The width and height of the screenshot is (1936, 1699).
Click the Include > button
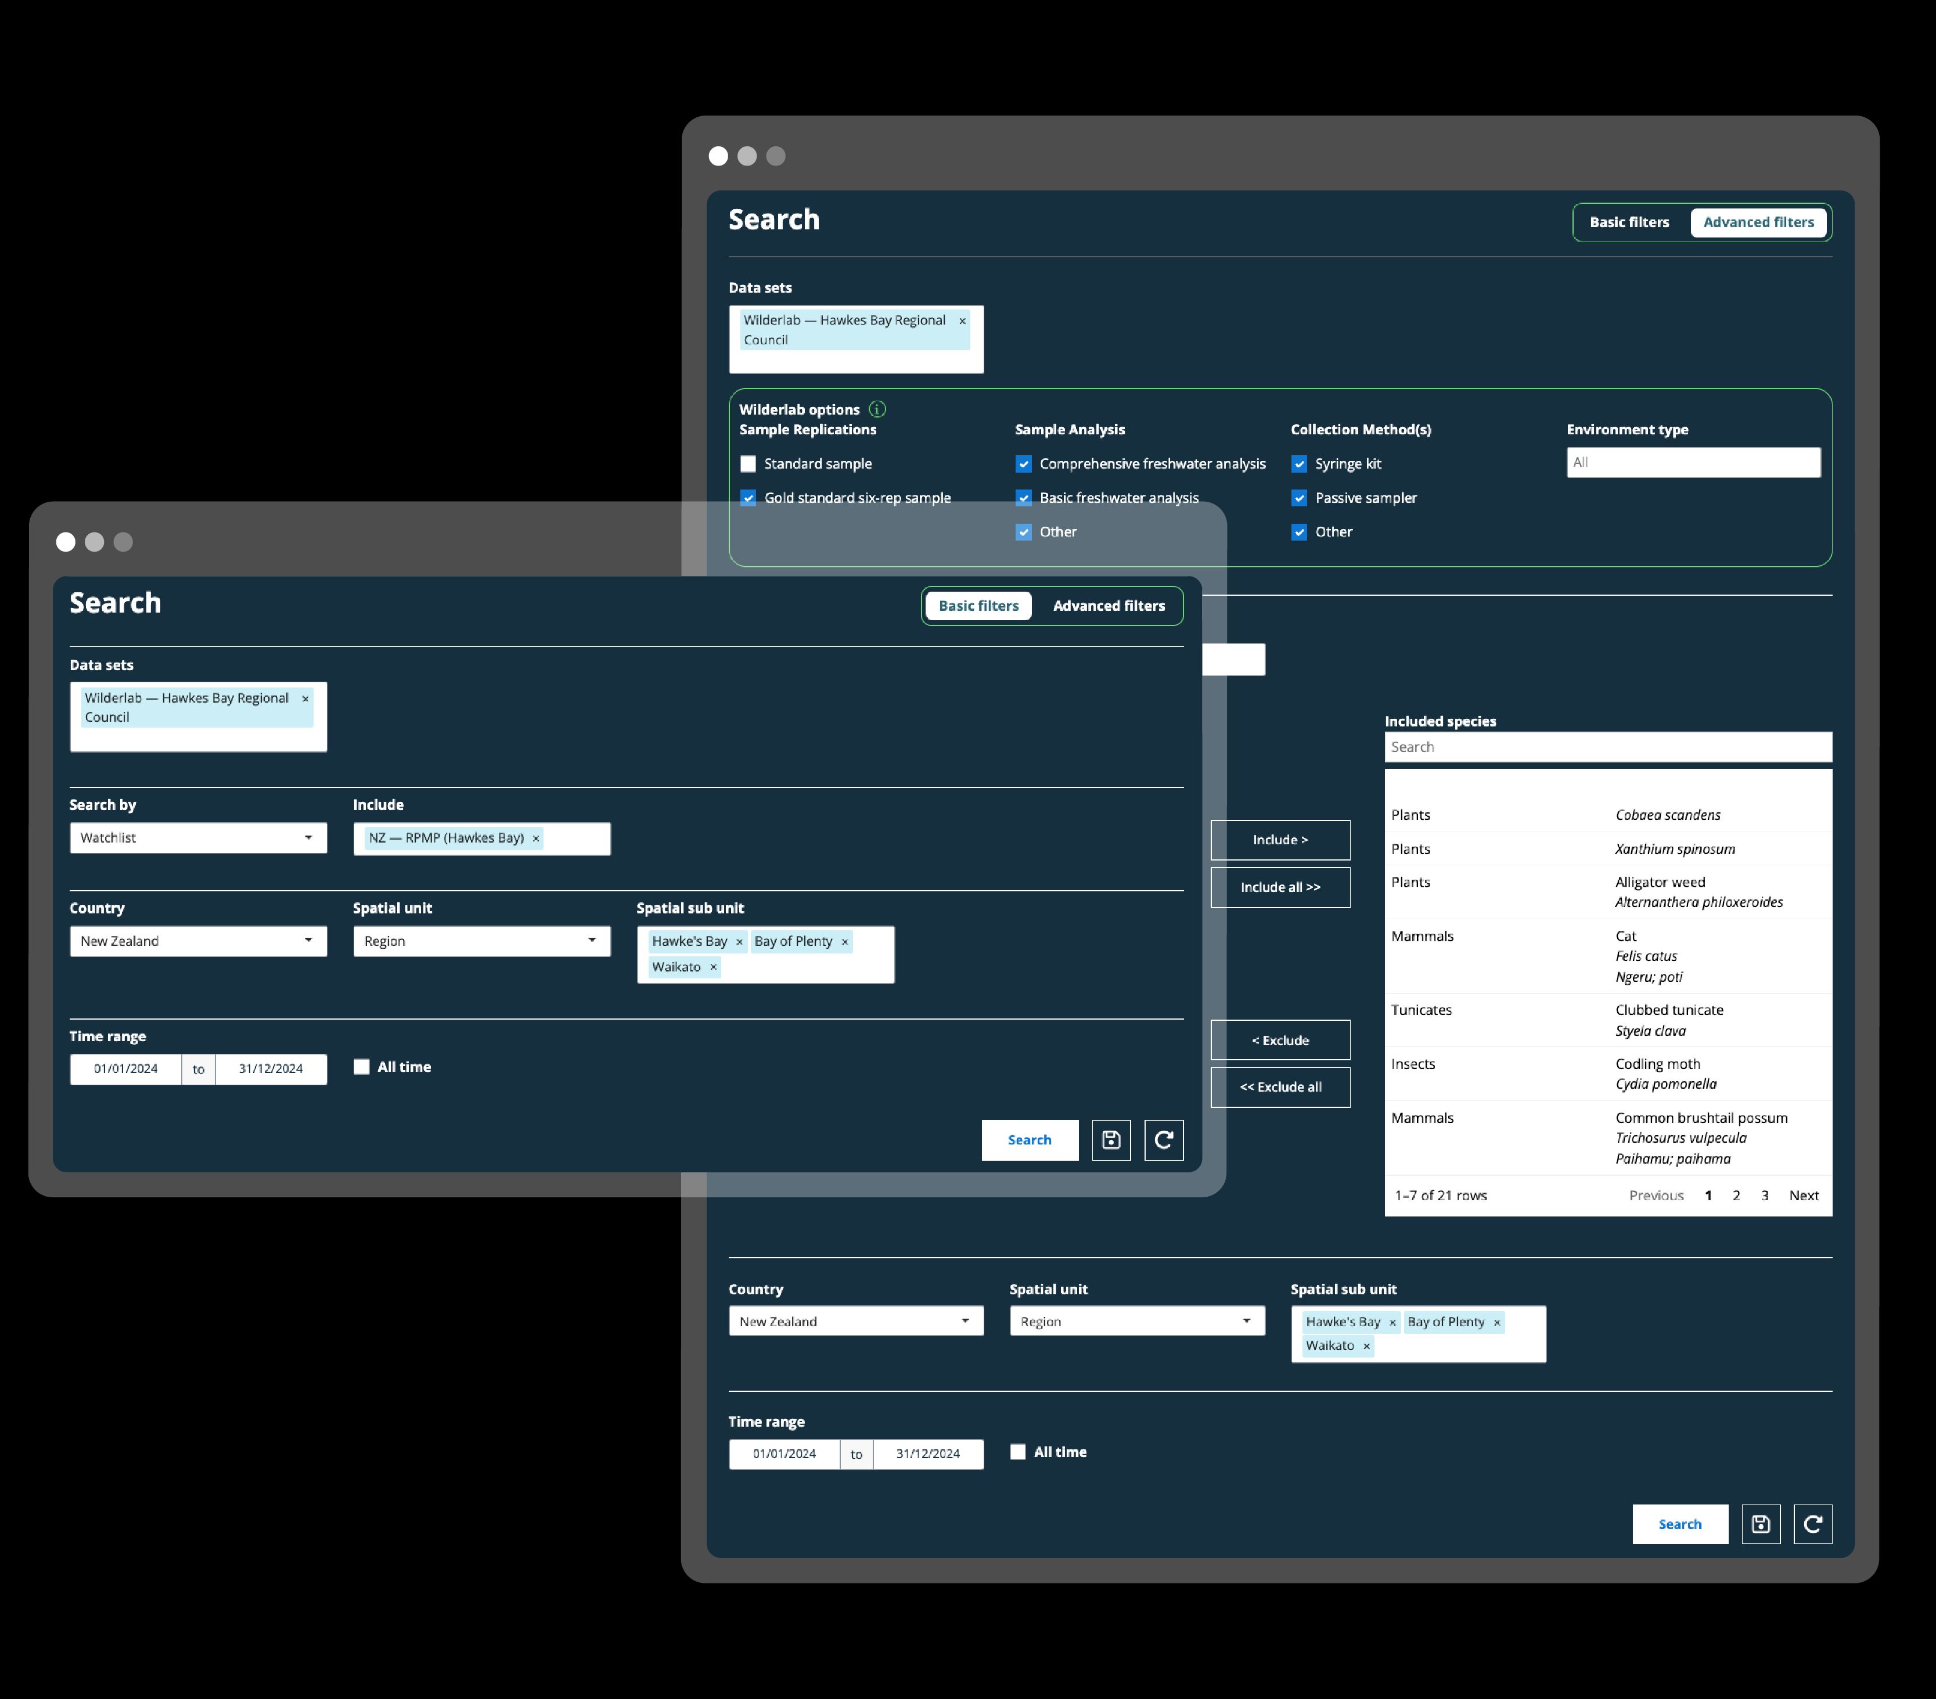coord(1280,840)
